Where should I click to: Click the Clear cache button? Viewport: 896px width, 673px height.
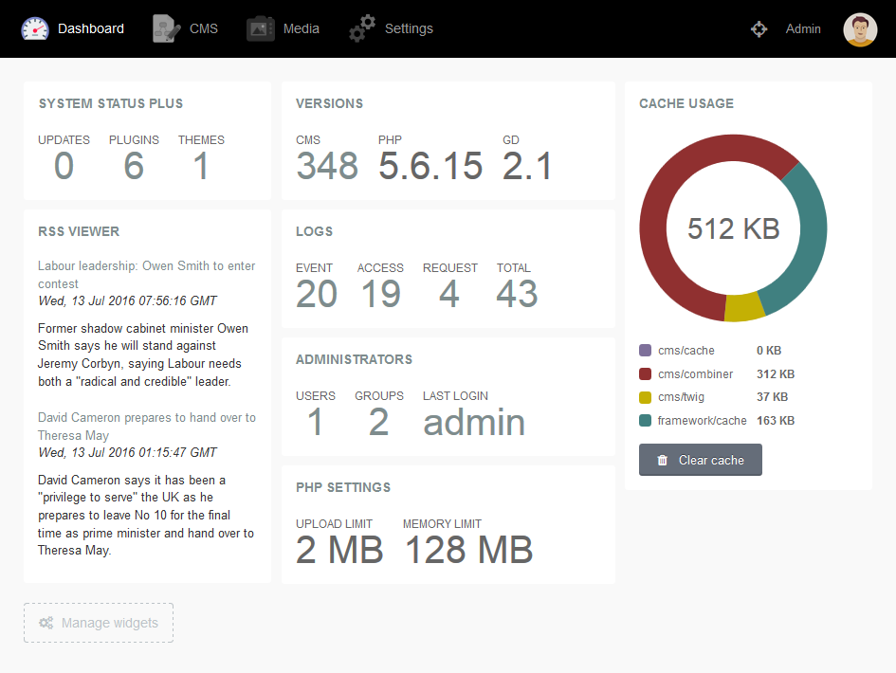tap(700, 460)
